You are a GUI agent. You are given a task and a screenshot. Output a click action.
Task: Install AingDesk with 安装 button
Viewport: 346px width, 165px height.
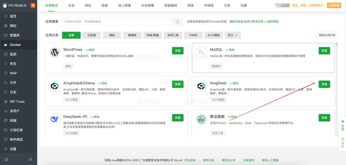[x=324, y=84]
